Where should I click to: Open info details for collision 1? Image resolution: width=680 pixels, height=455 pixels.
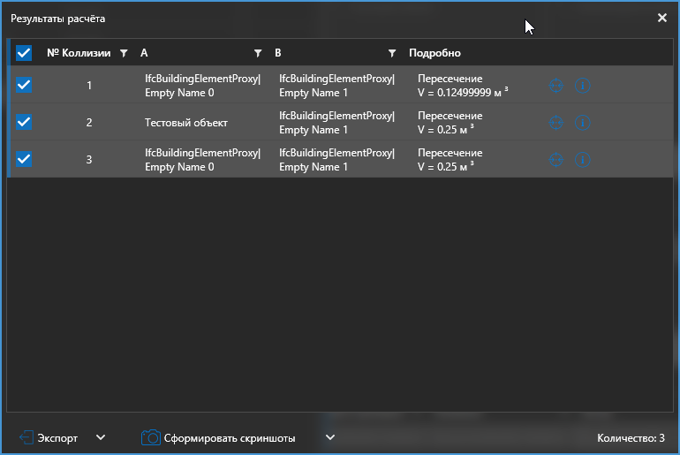(x=583, y=86)
